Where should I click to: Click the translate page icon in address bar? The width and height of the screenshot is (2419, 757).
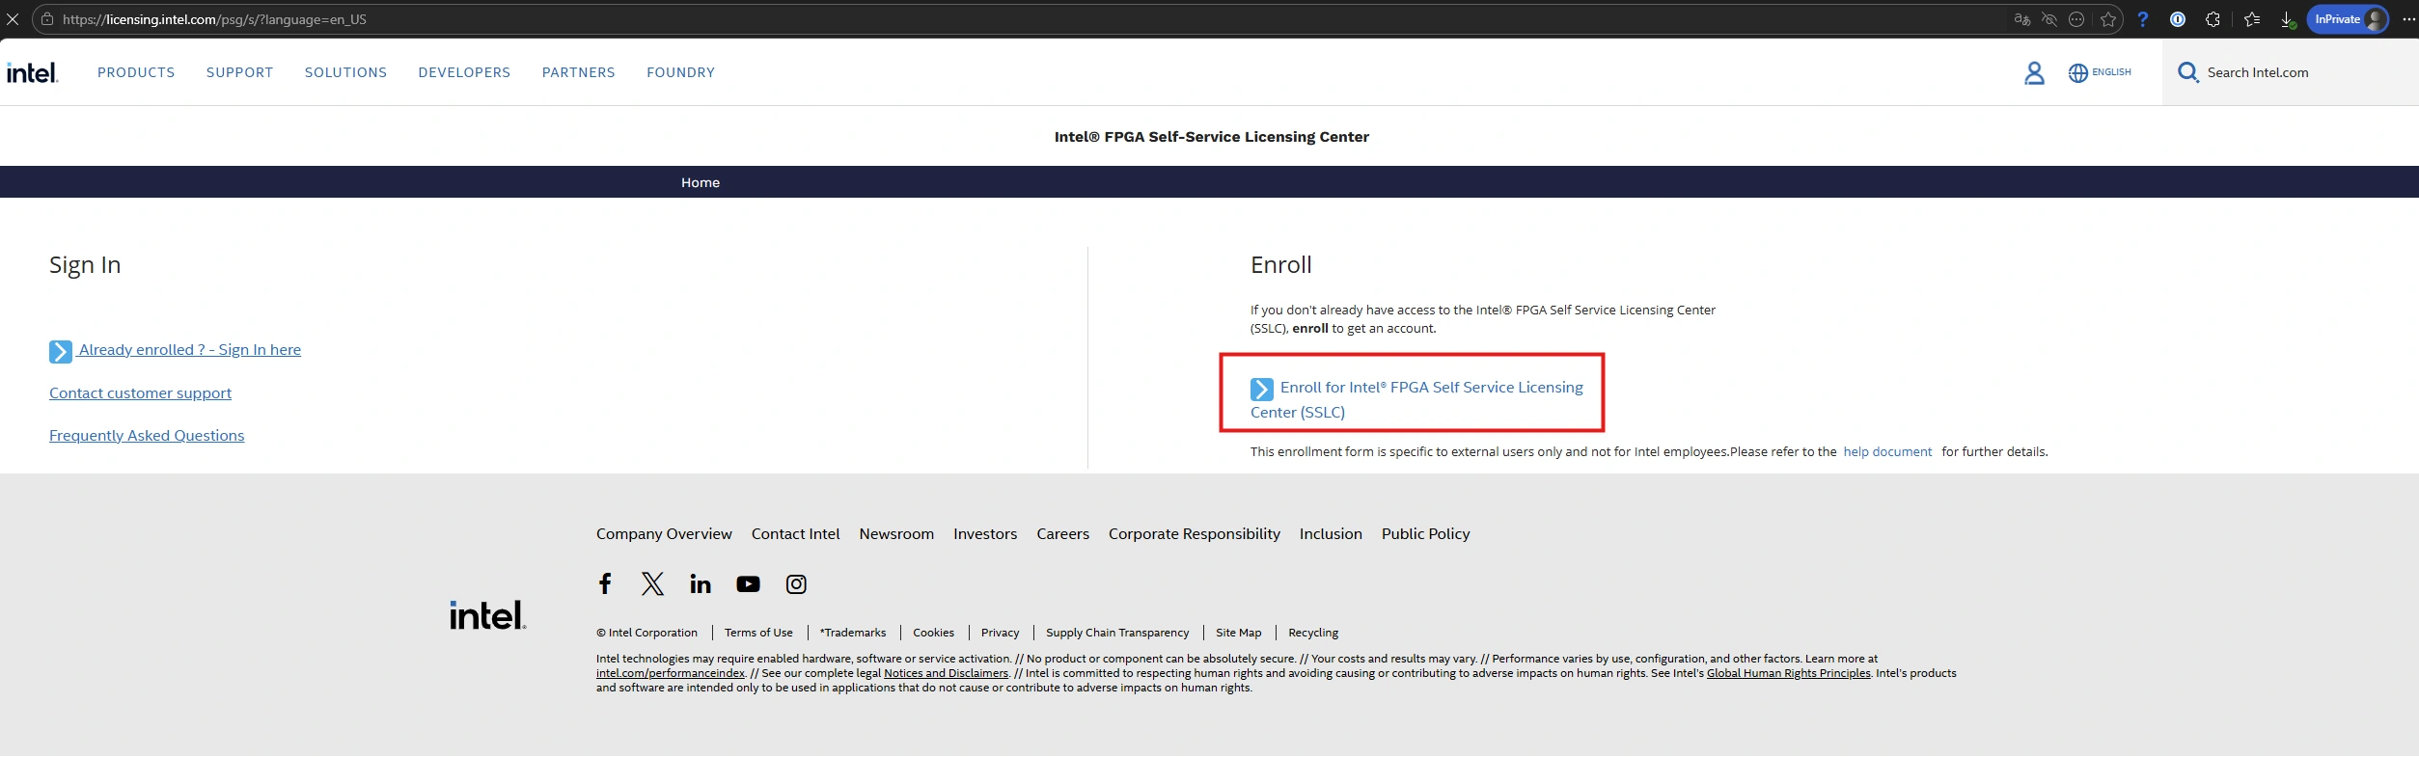2021,19
